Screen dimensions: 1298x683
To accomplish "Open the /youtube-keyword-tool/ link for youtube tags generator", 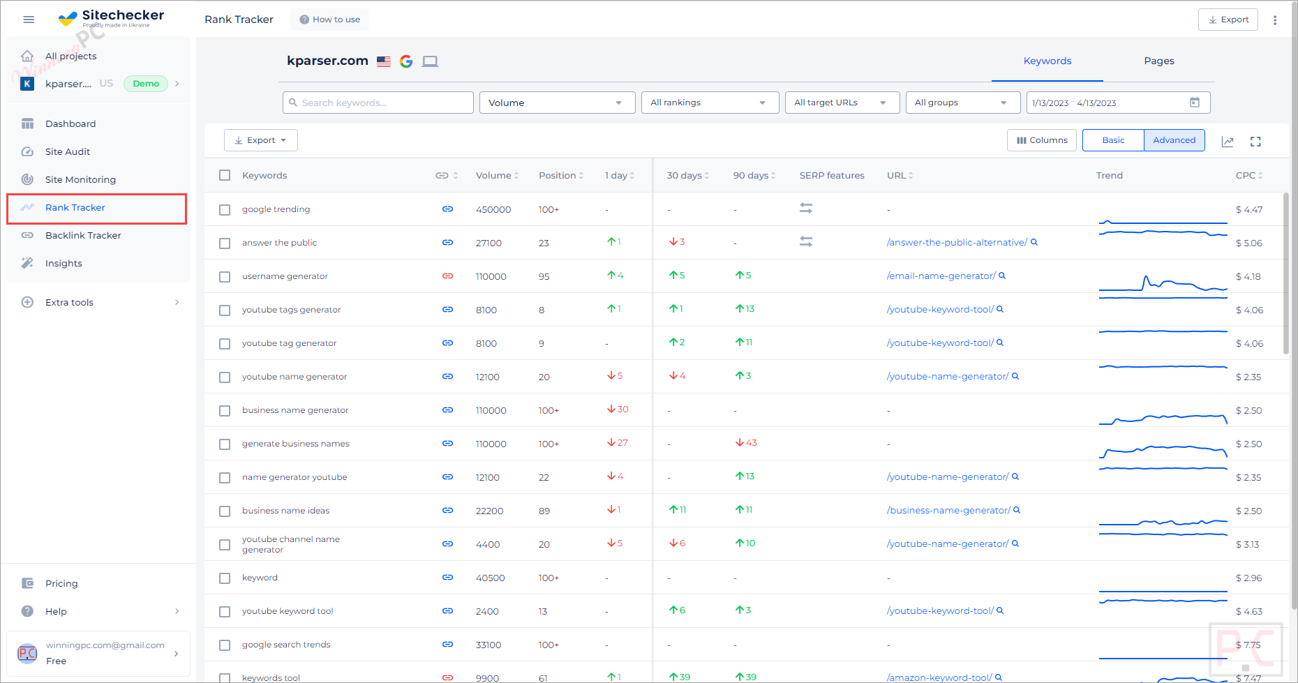I will tap(940, 309).
